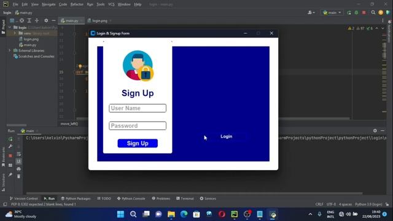Click the Login button on blue panel
This screenshot has width=393, height=221.
point(227,136)
